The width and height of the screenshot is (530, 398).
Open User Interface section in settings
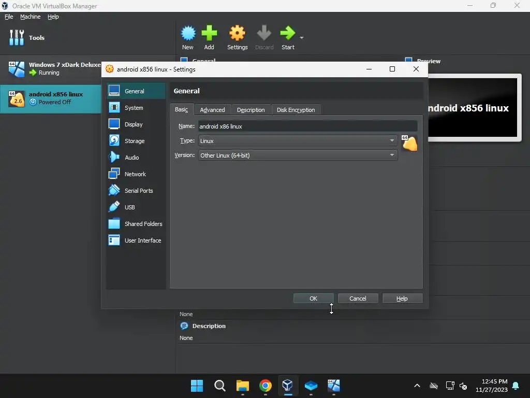tap(136, 240)
